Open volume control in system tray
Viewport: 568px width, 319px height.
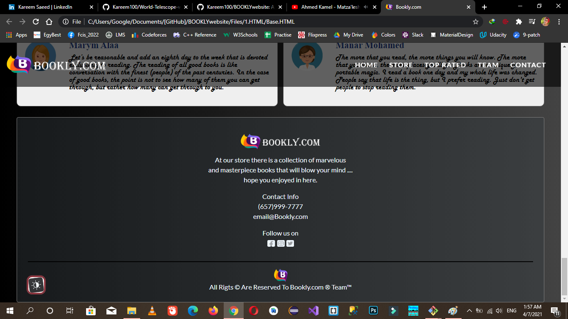(x=499, y=311)
